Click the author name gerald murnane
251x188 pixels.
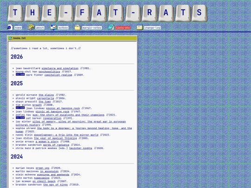pos(26,95)
